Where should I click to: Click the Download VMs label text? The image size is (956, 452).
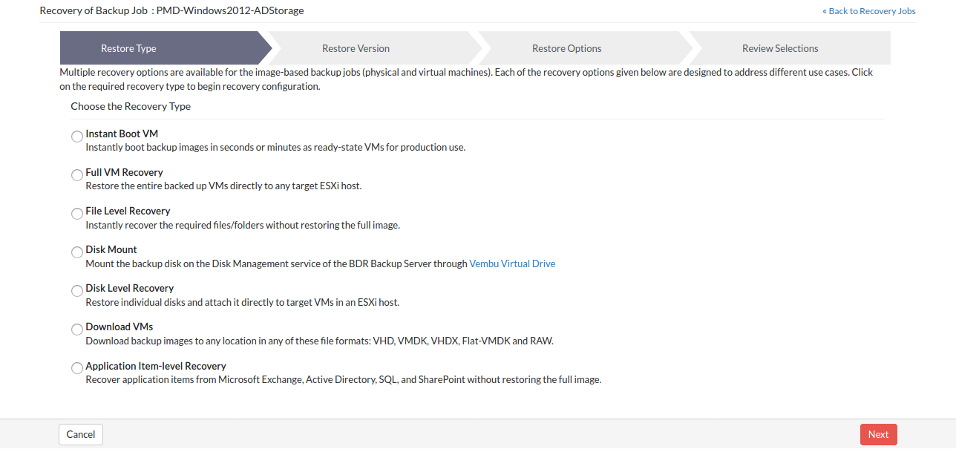click(119, 327)
